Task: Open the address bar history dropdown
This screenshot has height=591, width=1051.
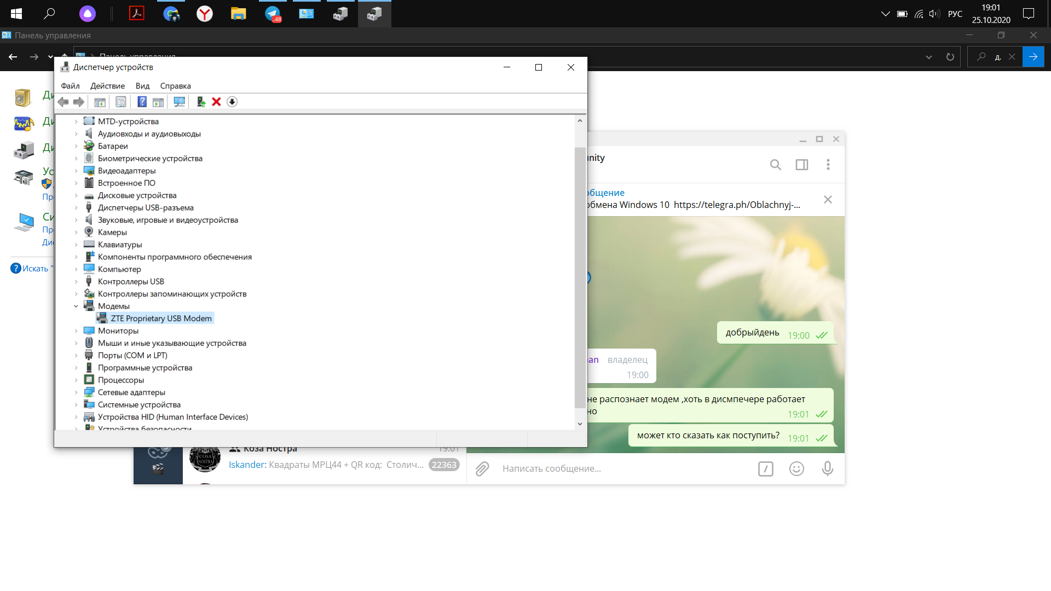Action: [x=929, y=57]
